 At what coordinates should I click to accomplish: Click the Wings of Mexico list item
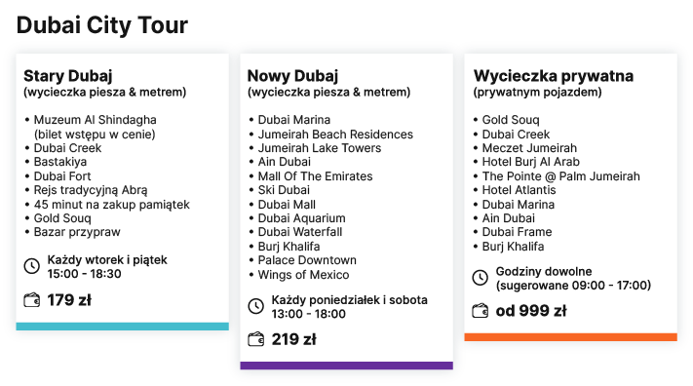(303, 275)
